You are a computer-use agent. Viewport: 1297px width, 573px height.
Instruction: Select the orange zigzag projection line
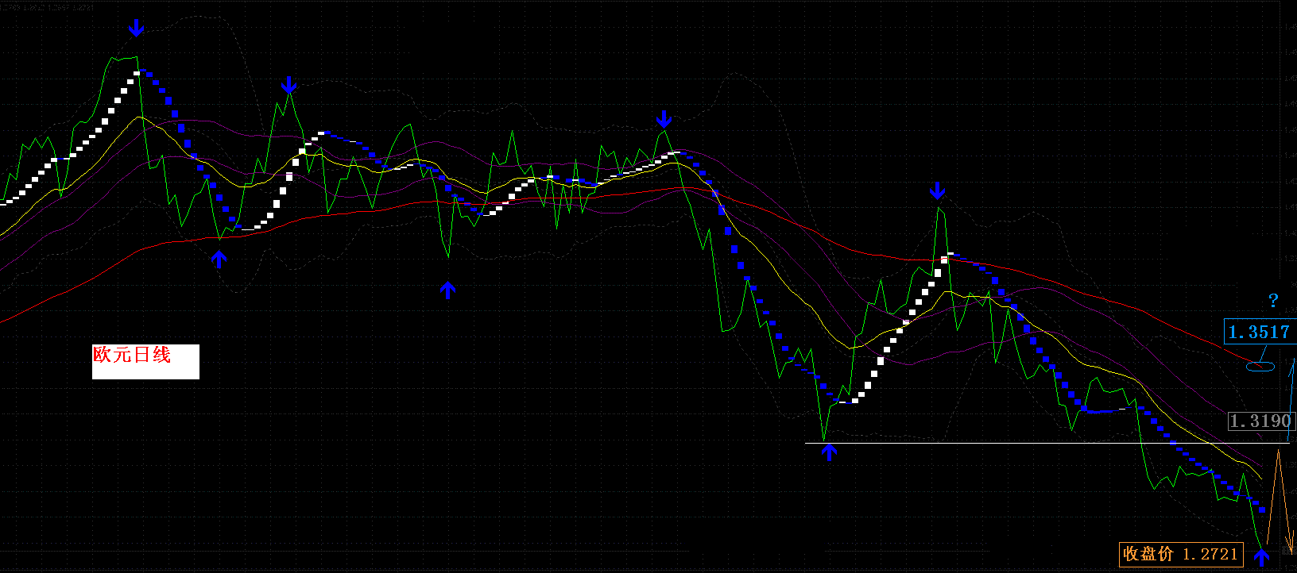coord(1279,502)
